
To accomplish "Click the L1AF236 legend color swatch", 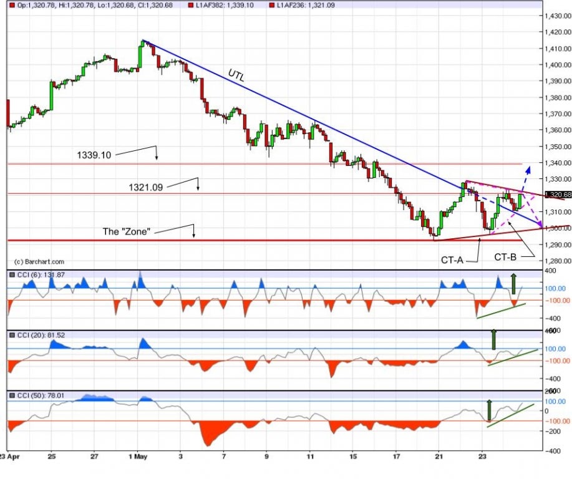I will [x=272, y=6].
